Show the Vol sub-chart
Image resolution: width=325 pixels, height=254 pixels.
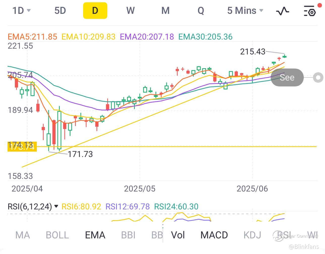click(178, 235)
